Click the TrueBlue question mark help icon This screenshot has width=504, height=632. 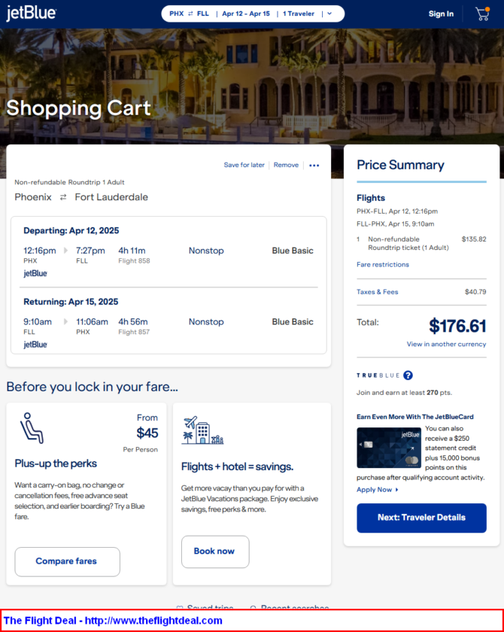(408, 375)
